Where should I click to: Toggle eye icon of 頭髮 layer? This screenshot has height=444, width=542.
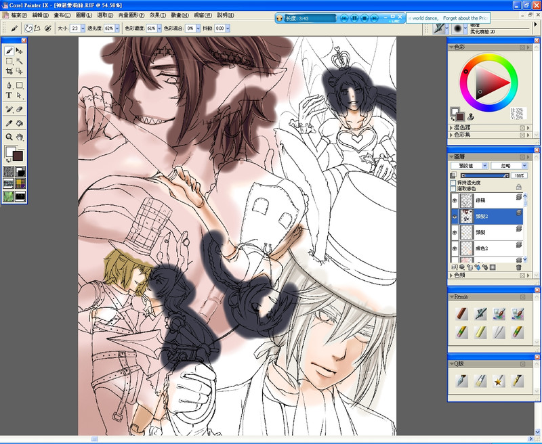[x=455, y=232]
